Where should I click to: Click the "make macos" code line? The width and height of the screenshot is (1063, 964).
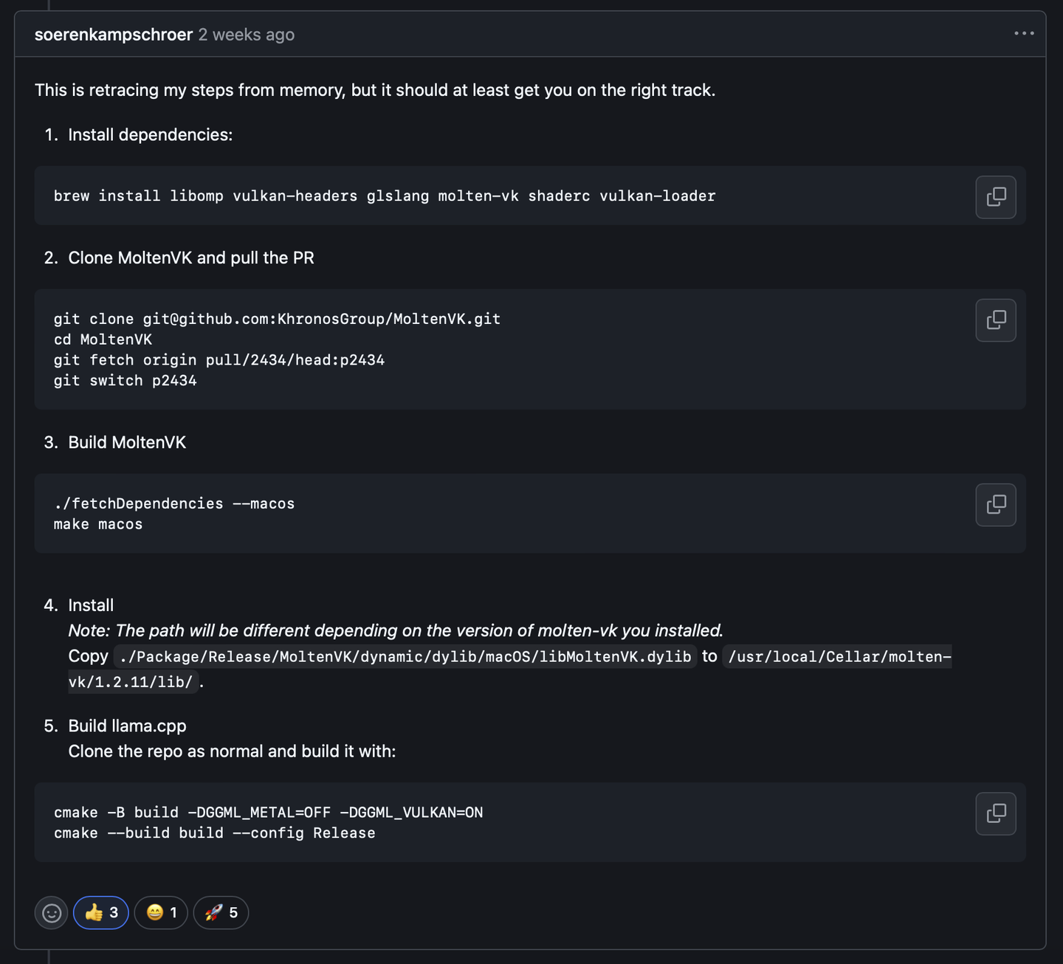(x=98, y=525)
